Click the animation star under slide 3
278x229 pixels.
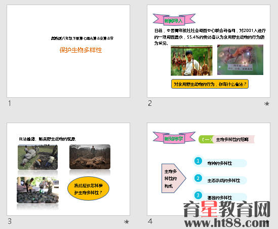pyautogui.click(x=127, y=221)
